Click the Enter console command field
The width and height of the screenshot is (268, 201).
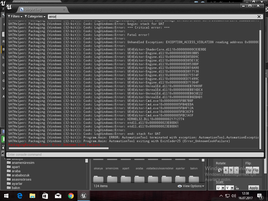135,154
